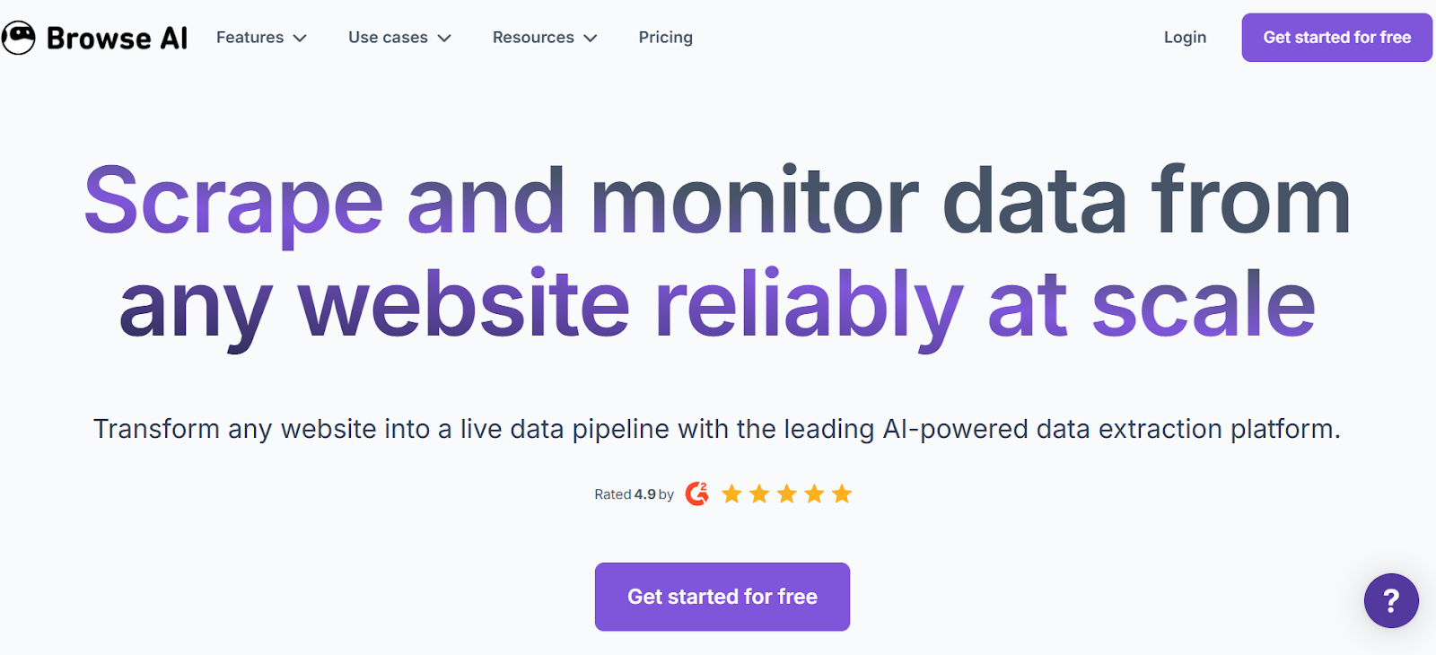Open the Resources menu label
Screen dimensions: 1436x655
533,38
